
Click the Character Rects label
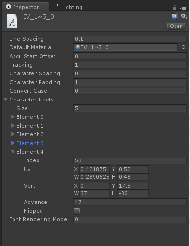pyautogui.click(x=31, y=100)
